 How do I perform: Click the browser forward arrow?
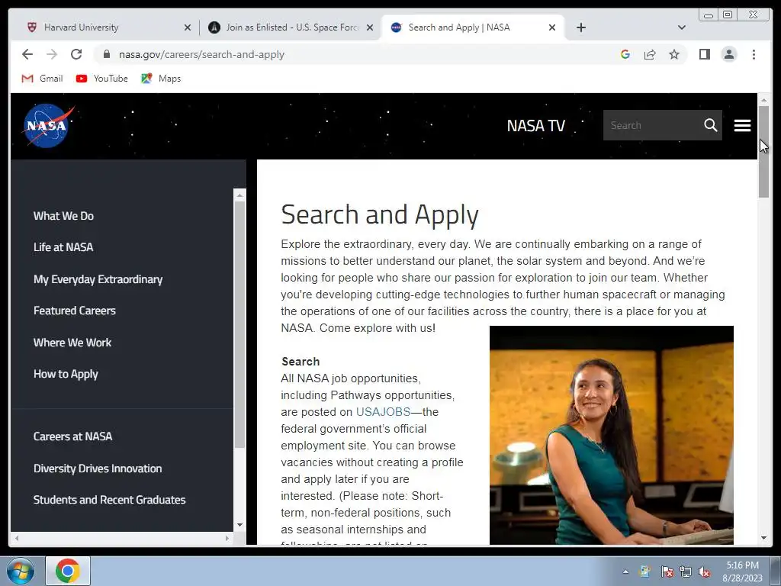point(52,54)
